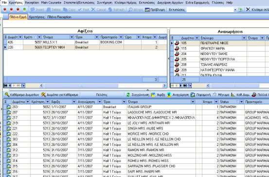Click the Καθάρισμα Δωματίων key icon
This screenshot has width=269, height=177.
pyautogui.click(x=7, y=95)
